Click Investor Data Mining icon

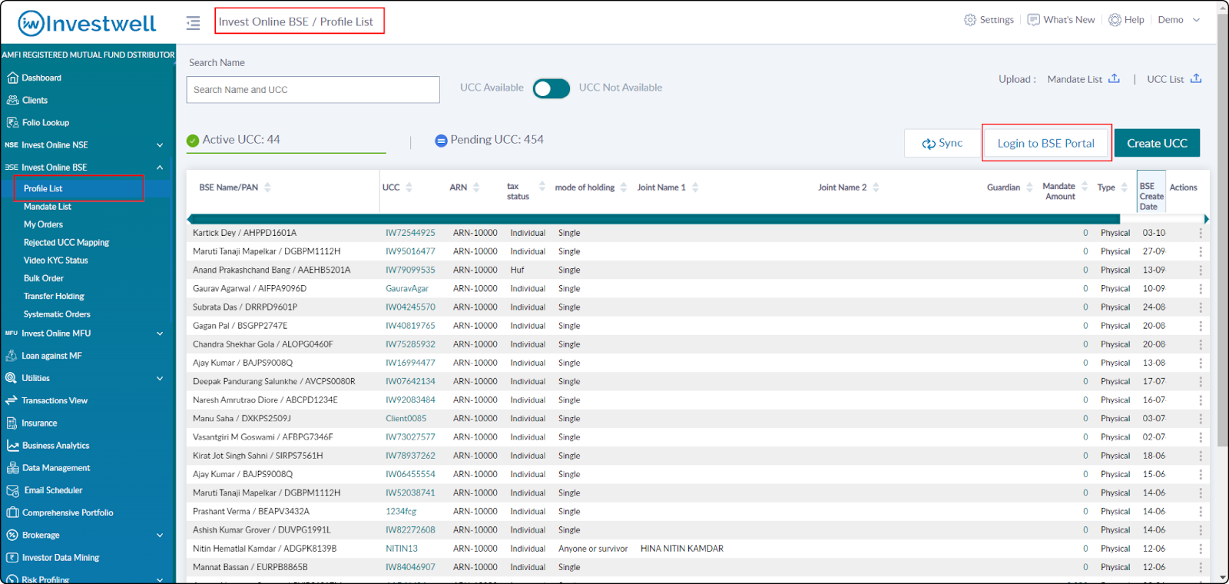point(12,558)
